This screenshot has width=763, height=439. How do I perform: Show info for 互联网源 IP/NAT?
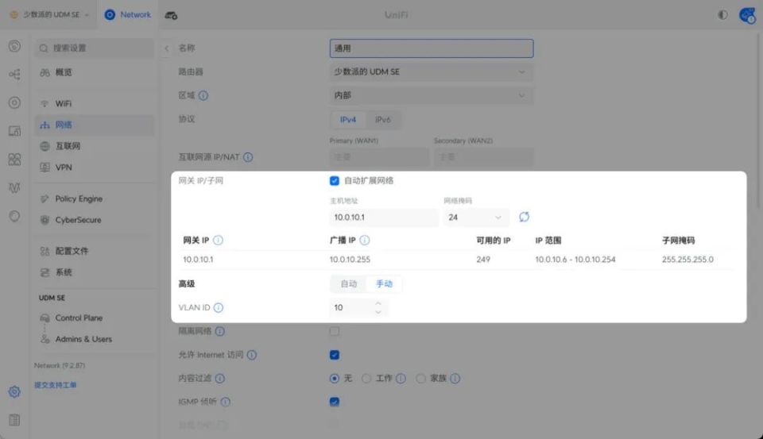click(x=248, y=157)
